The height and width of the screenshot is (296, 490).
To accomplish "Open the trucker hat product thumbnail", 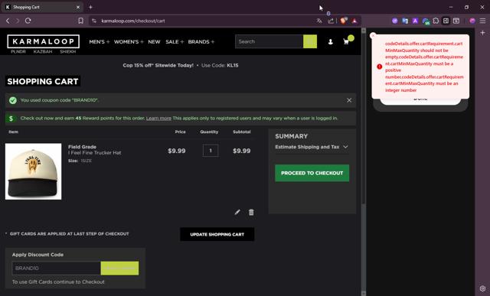I will pyautogui.click(x=34, y=171).
